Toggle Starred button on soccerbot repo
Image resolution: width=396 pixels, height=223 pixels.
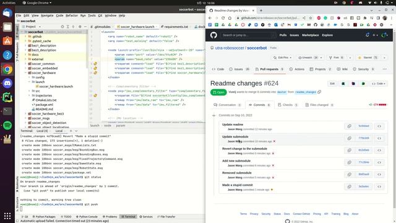tap(368, 58)
